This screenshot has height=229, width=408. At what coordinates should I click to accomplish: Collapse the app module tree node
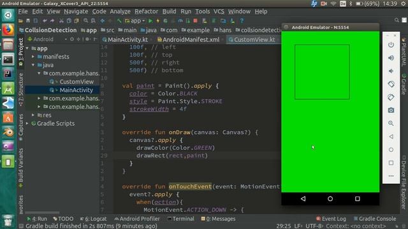27,48
